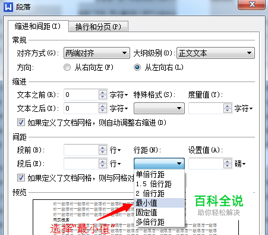Click the WPS Writer logo icon in title bar
268x235 pixels.
(x=8, y=7)
